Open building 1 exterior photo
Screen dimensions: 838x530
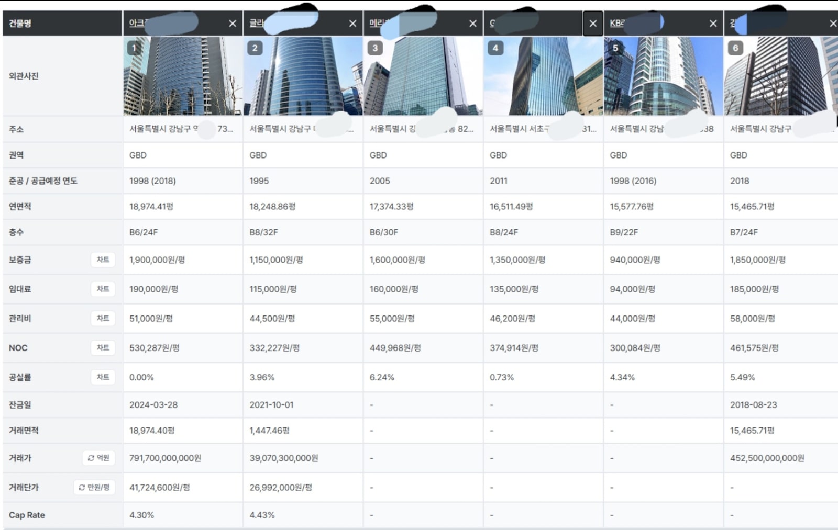(x=183, y=76)
